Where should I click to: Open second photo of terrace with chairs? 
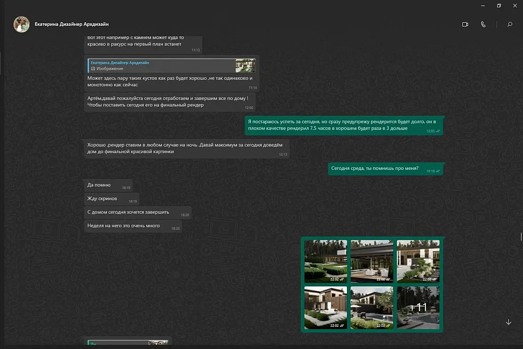tap(371, 261)
